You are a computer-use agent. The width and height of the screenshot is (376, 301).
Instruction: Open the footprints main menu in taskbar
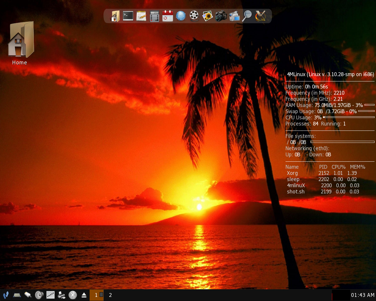point(6,295)
